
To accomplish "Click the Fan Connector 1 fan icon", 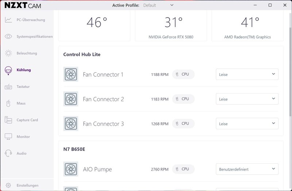I will [71, 74].
